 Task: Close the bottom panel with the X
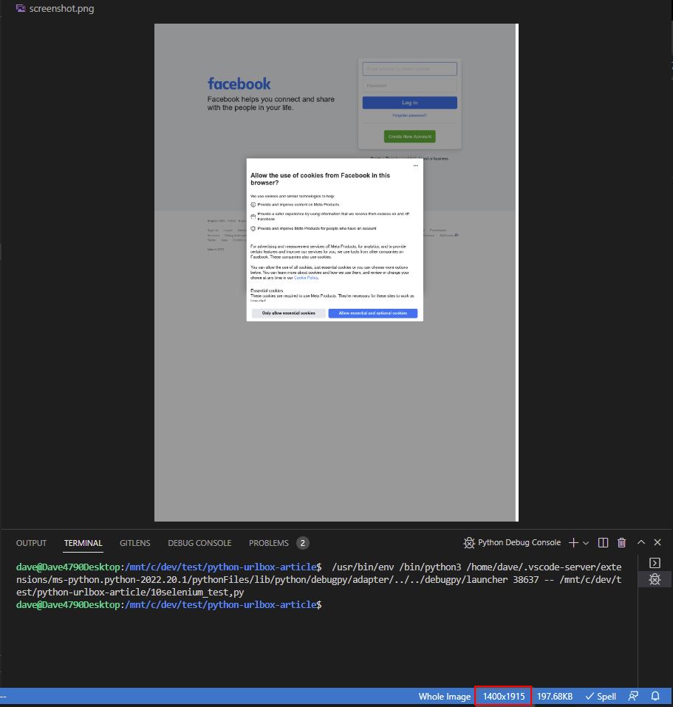pyautogui.click(x=658, y=543)
